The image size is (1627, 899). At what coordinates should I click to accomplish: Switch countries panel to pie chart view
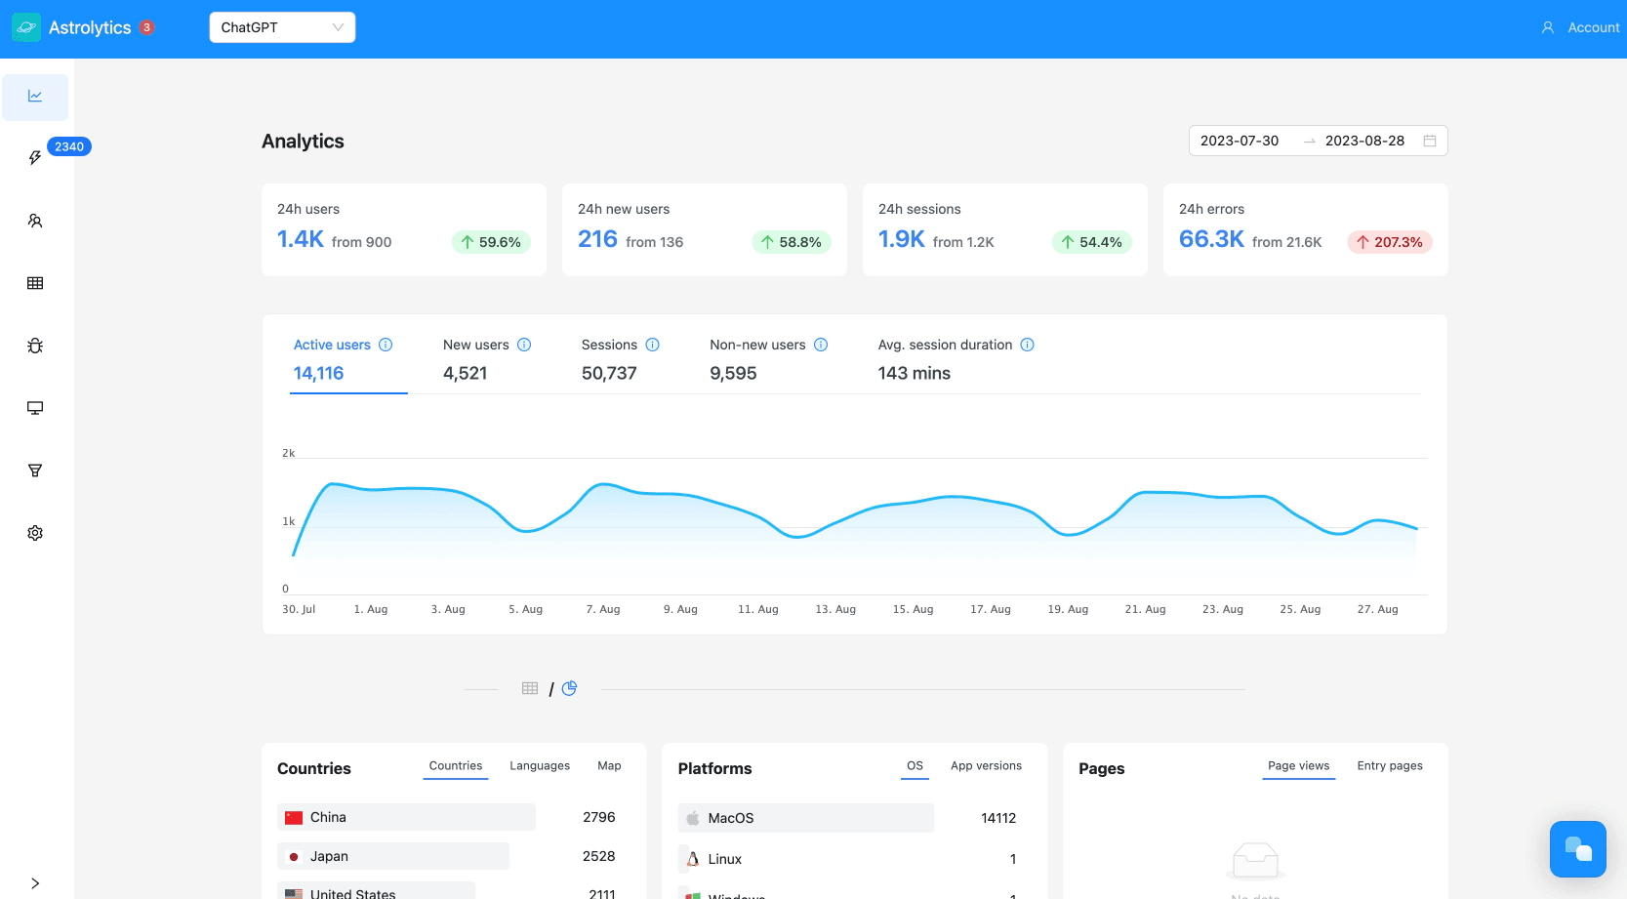click(x=569, y=688)
